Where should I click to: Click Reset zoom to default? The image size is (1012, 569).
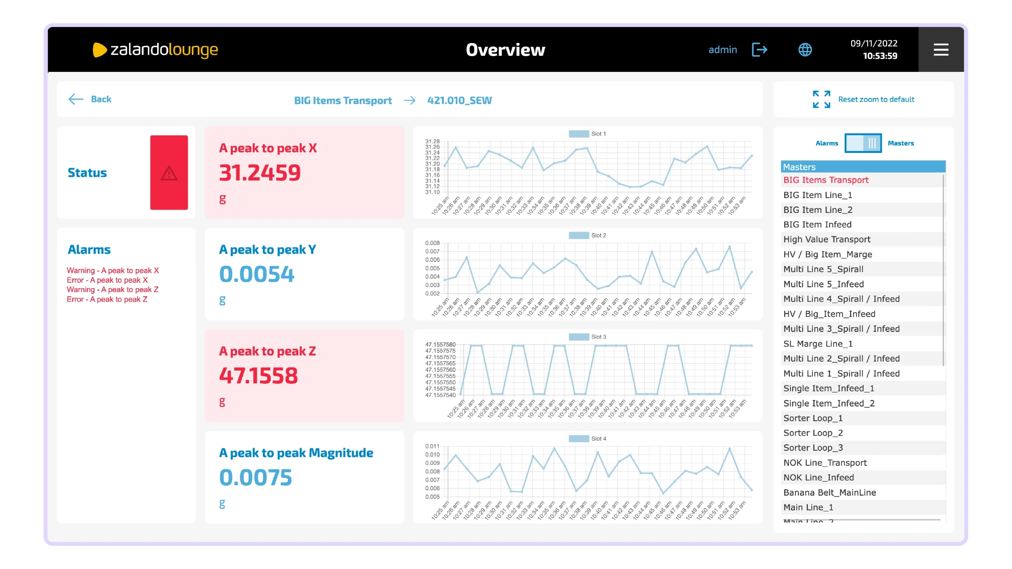pos(876,100)
